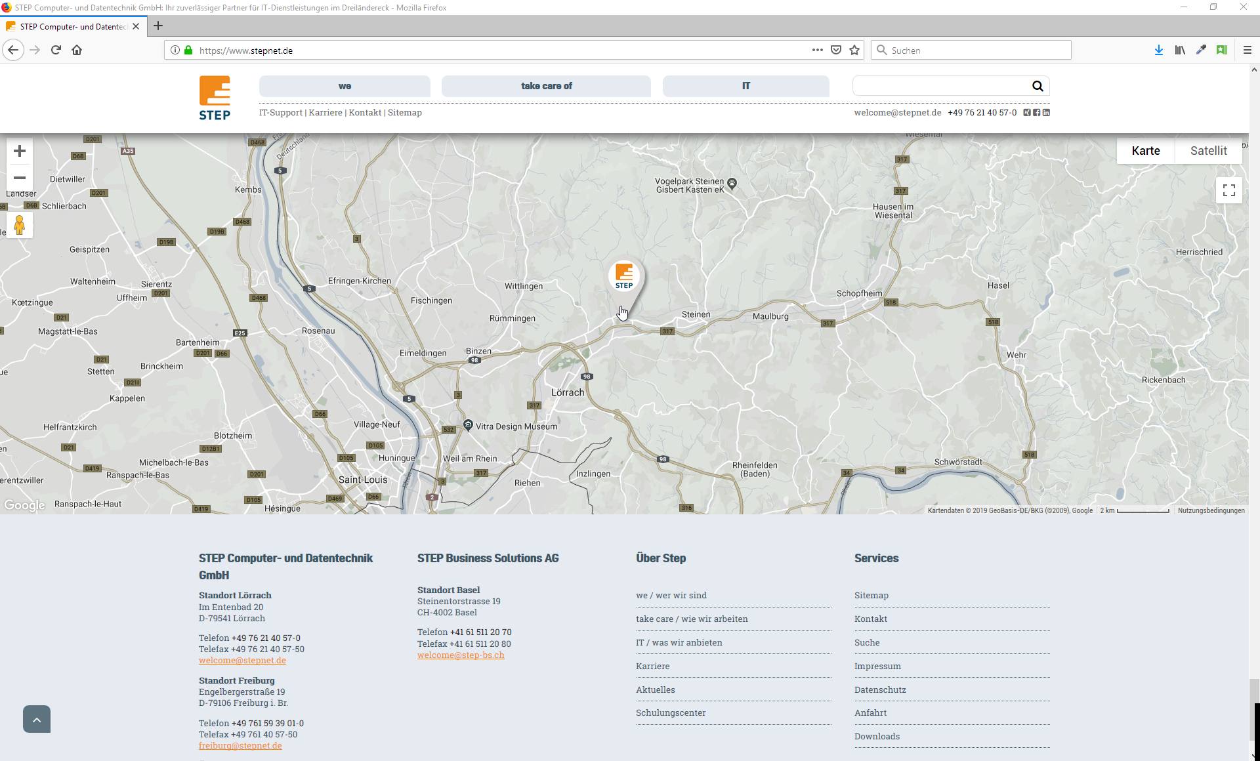1260x761 pixels.
Task: Open Firefox hamburger menu
Action: pyautogui.click(x=1248, y=51)
